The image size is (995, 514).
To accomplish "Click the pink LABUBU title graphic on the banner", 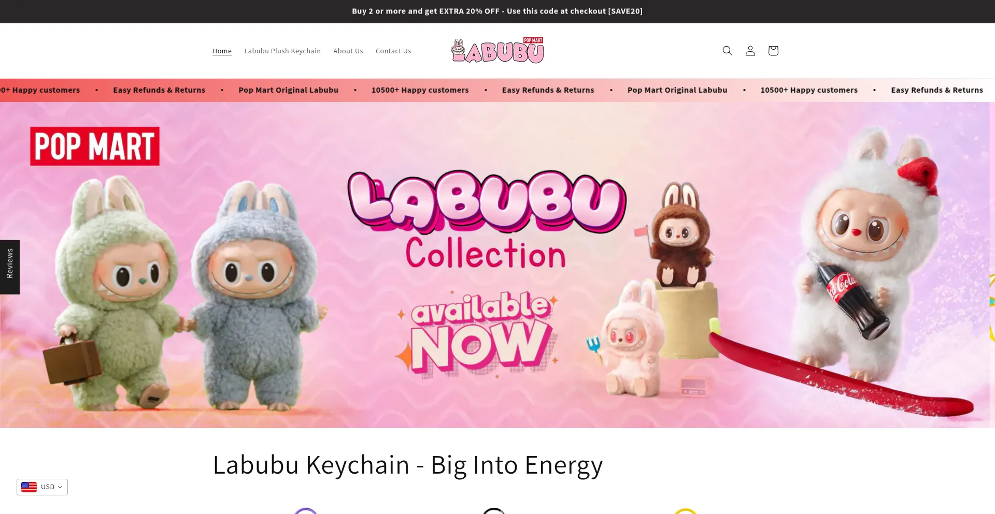I will (487, 201).
